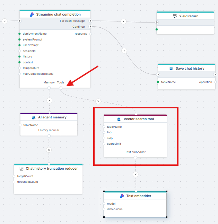Click the Yield return input arrow port
The height and width of the screenshot is (224, 218).
coord(157,22)
